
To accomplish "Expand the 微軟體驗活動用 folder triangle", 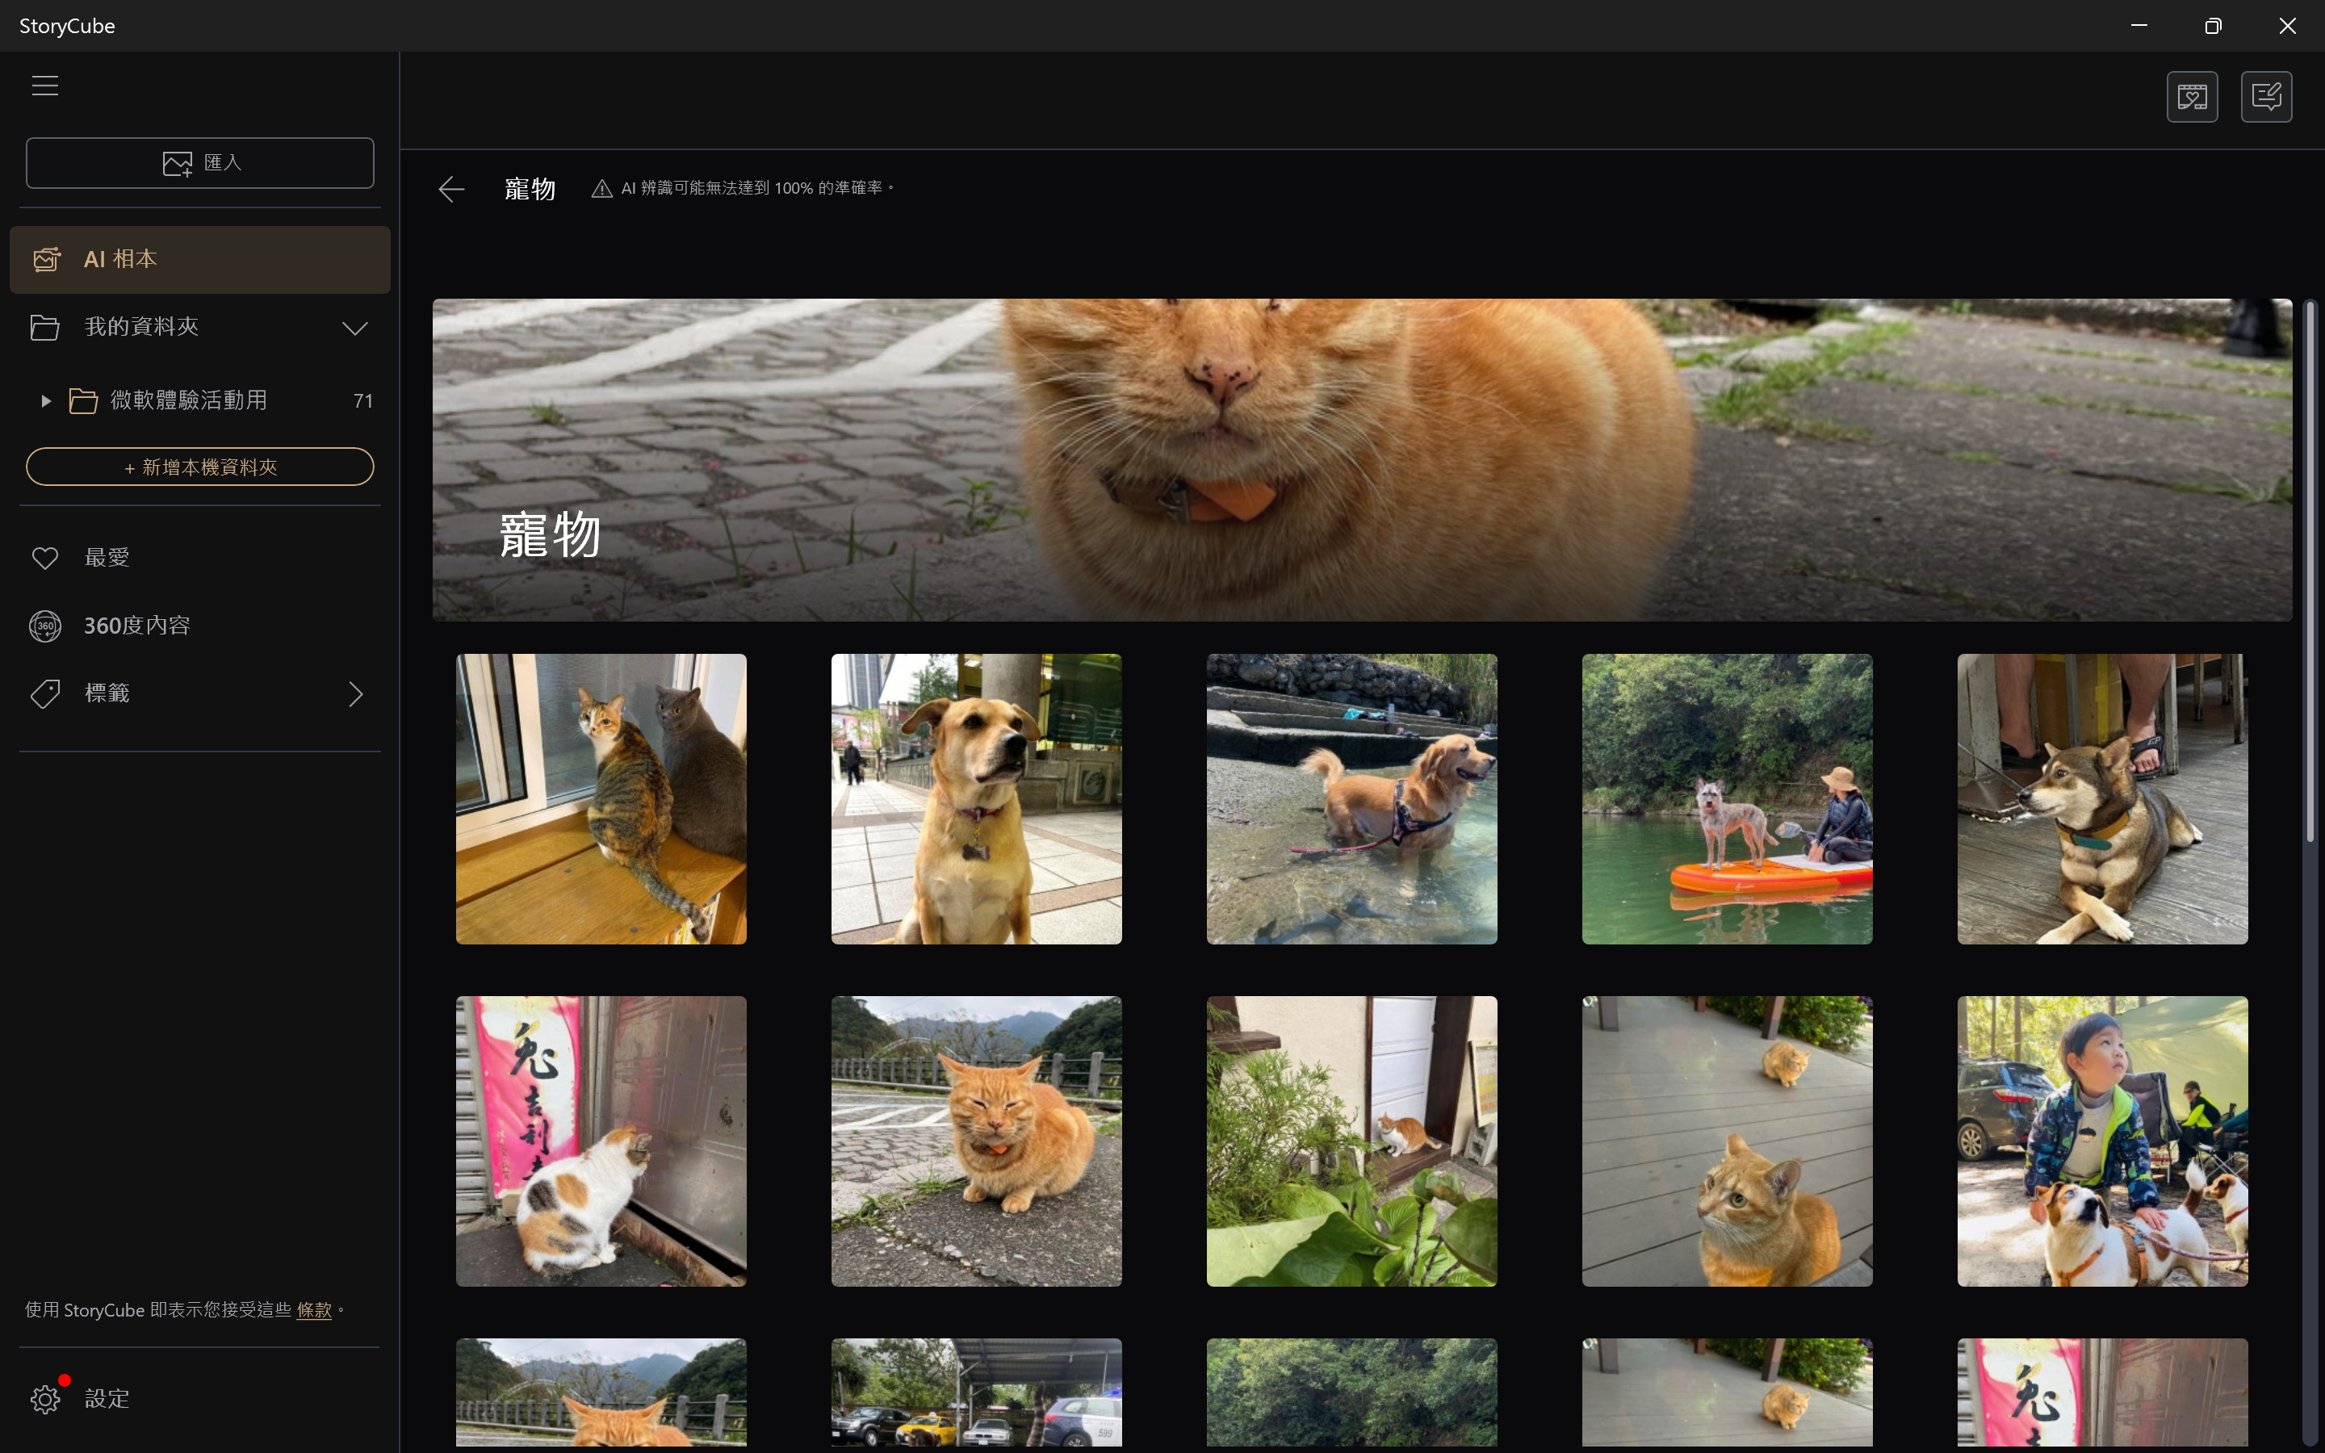I will click(x=45, y=400).
